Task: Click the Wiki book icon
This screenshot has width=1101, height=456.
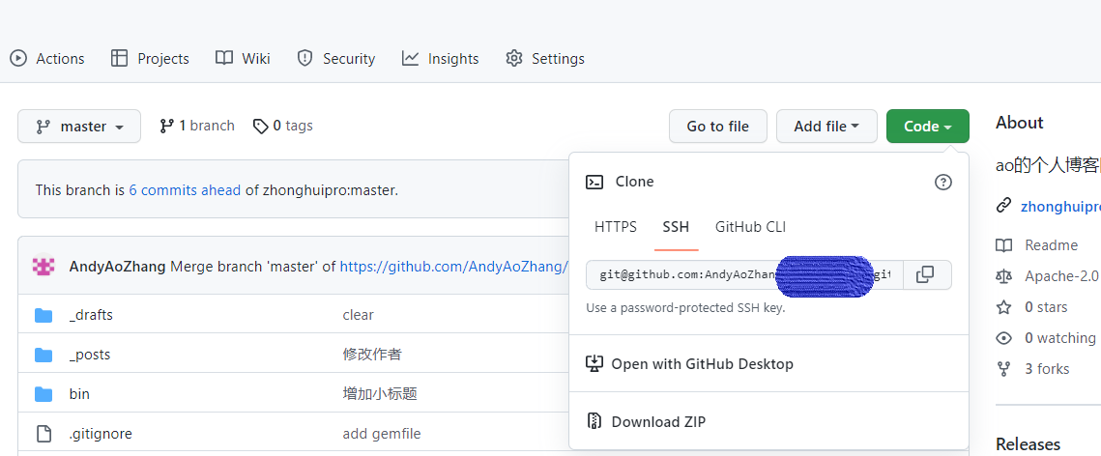Action: [x=224, y=58]
